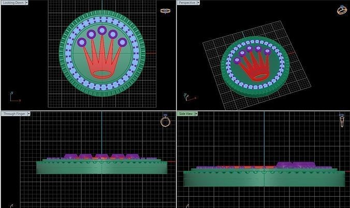Click the Looking Down viewport title

(13, 3)
